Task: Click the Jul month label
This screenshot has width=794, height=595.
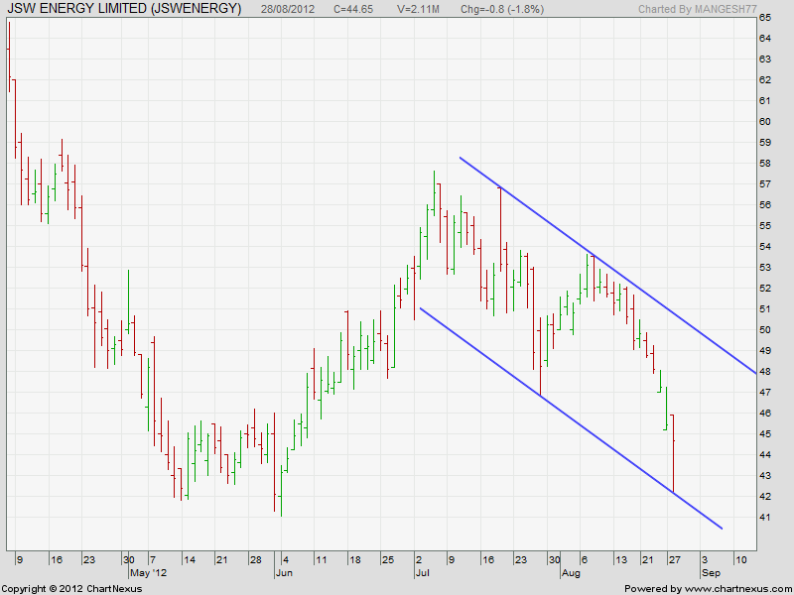Action: tap(422, 573)
